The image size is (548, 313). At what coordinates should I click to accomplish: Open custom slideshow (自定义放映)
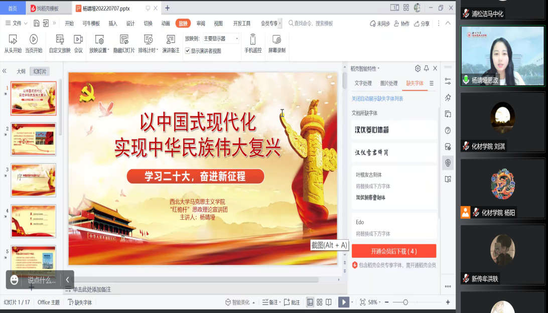(60, 44)
